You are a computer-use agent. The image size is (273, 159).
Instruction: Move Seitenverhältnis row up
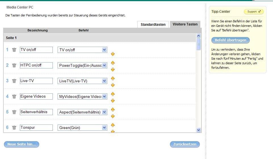coord(113,109)
